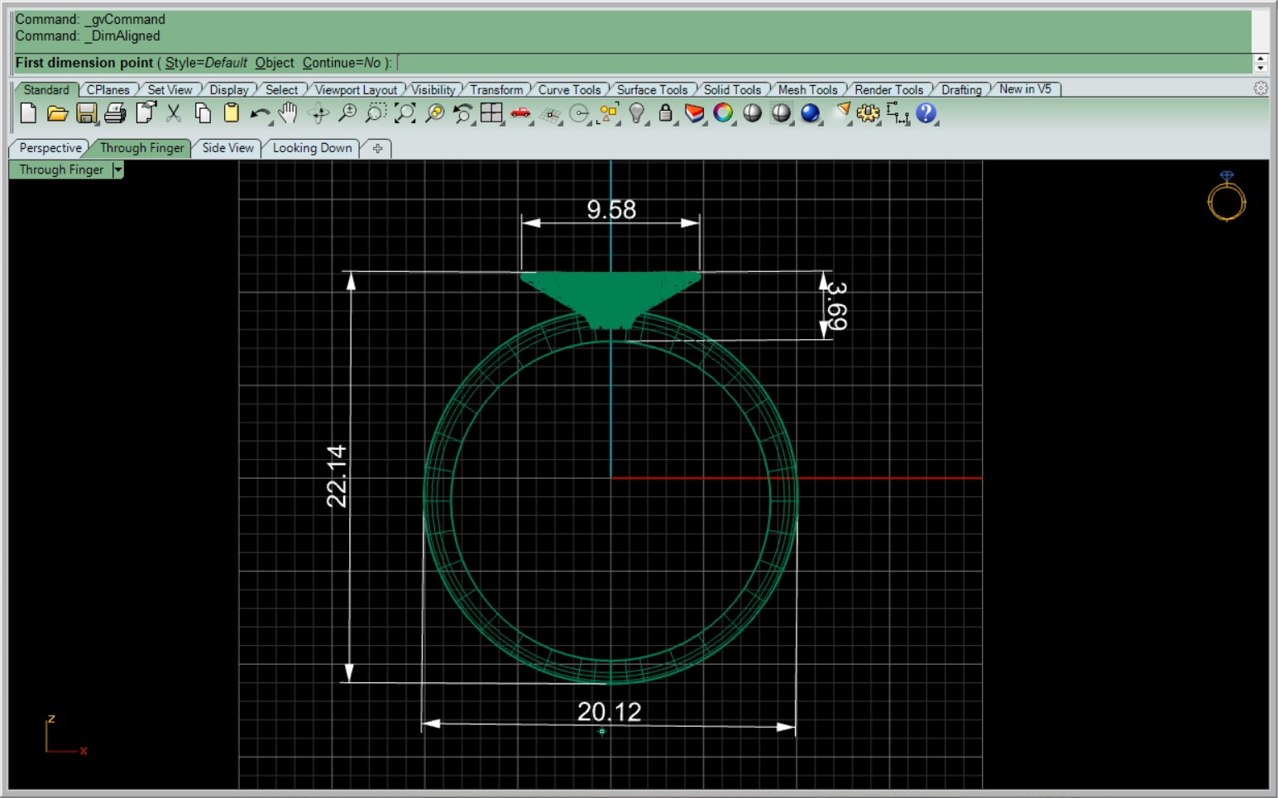Click the New file icon
Viewport: 1278px width, 798px height.
point(28,113)
